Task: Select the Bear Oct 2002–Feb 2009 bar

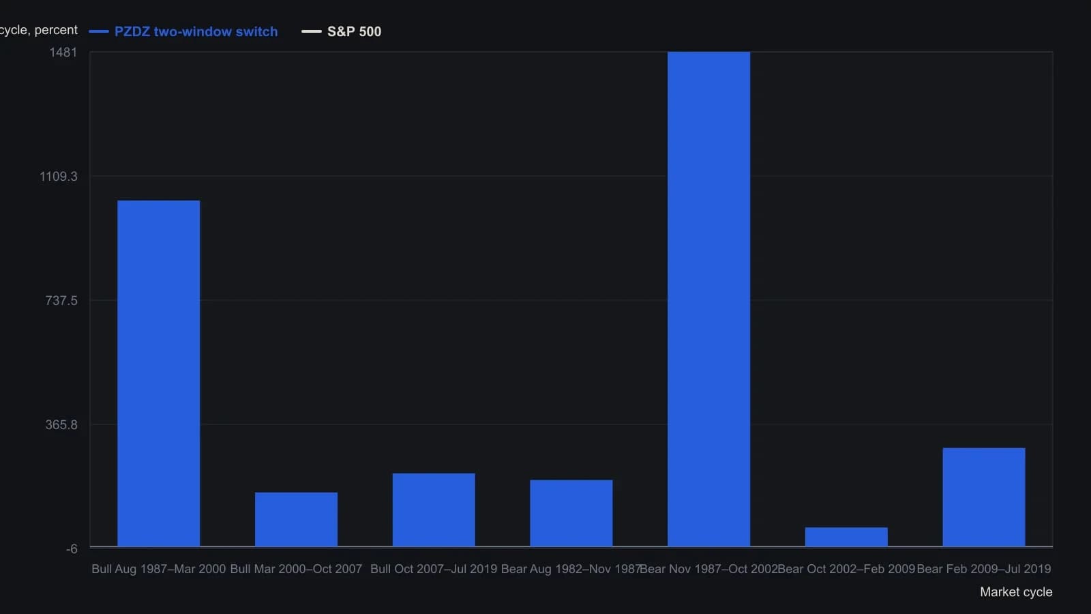Action: pos(846,537)
